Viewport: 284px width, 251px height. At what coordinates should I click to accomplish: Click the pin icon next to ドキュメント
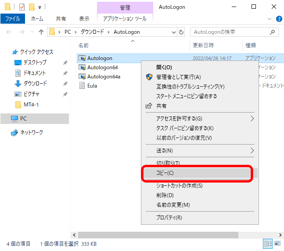(65, 73)
